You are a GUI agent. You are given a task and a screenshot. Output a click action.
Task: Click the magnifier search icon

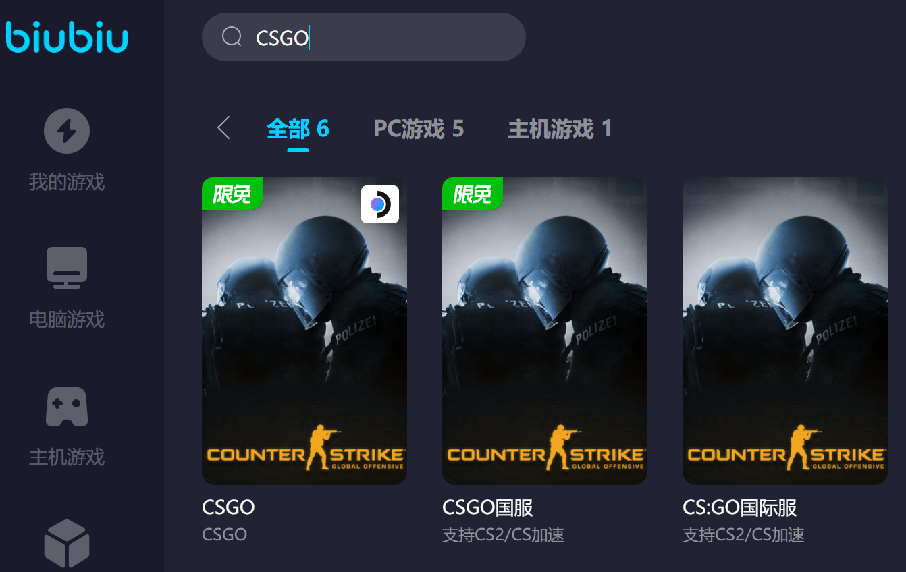232,37
